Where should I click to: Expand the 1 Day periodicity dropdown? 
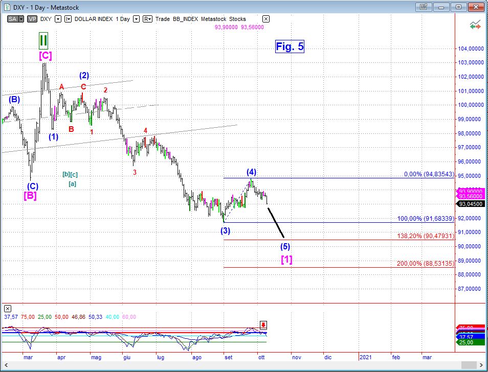coord(136,19)
